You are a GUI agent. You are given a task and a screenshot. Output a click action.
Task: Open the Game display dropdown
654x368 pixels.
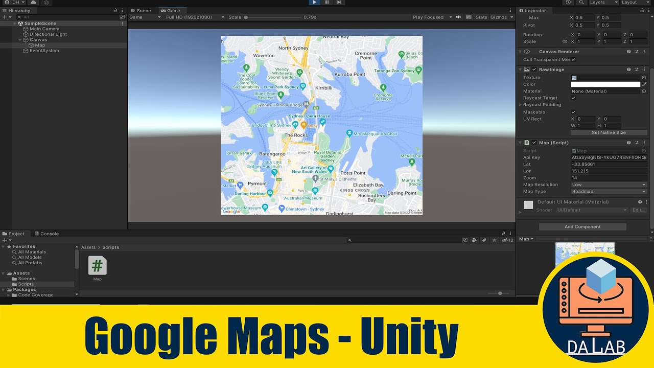click(x=145, y=17)
